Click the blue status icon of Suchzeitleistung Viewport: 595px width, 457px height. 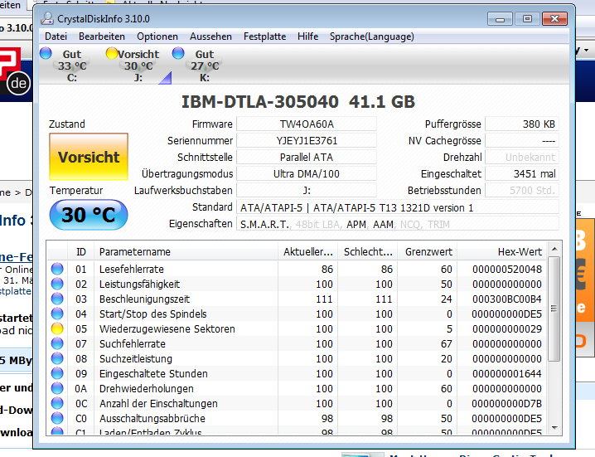[x=57, y=358]
